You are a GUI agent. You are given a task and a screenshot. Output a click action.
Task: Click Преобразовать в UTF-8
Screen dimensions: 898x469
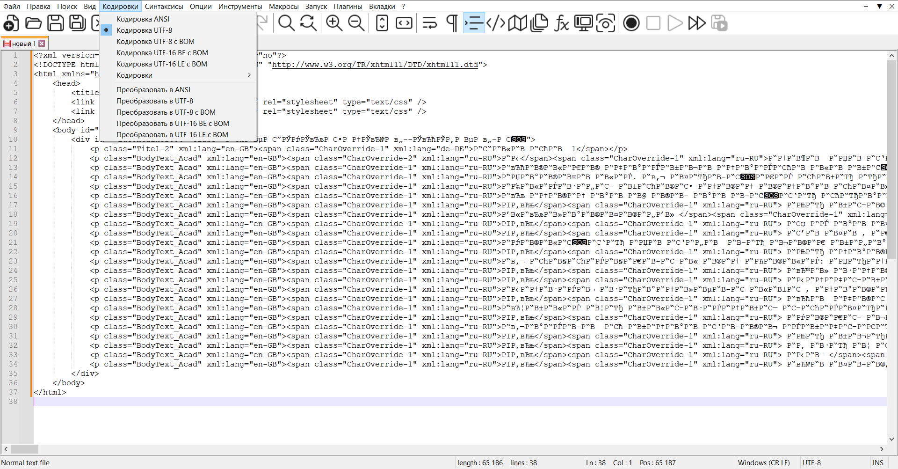[x=178, y=101]
